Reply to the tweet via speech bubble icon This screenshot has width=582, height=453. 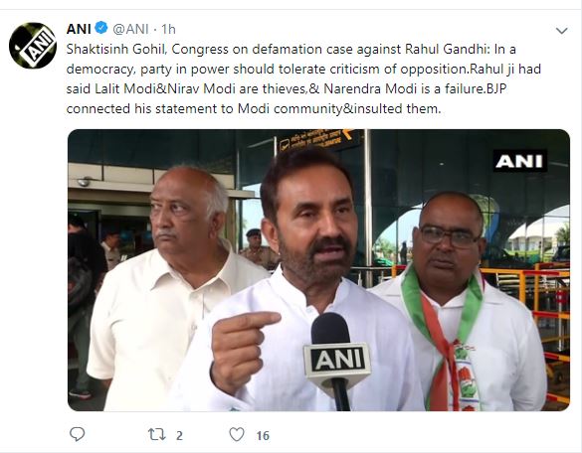tap(78, 434)
